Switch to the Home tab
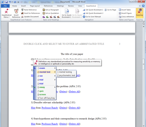Image resolution: width=146 pixels, height=127 pixels. point(15,6)
